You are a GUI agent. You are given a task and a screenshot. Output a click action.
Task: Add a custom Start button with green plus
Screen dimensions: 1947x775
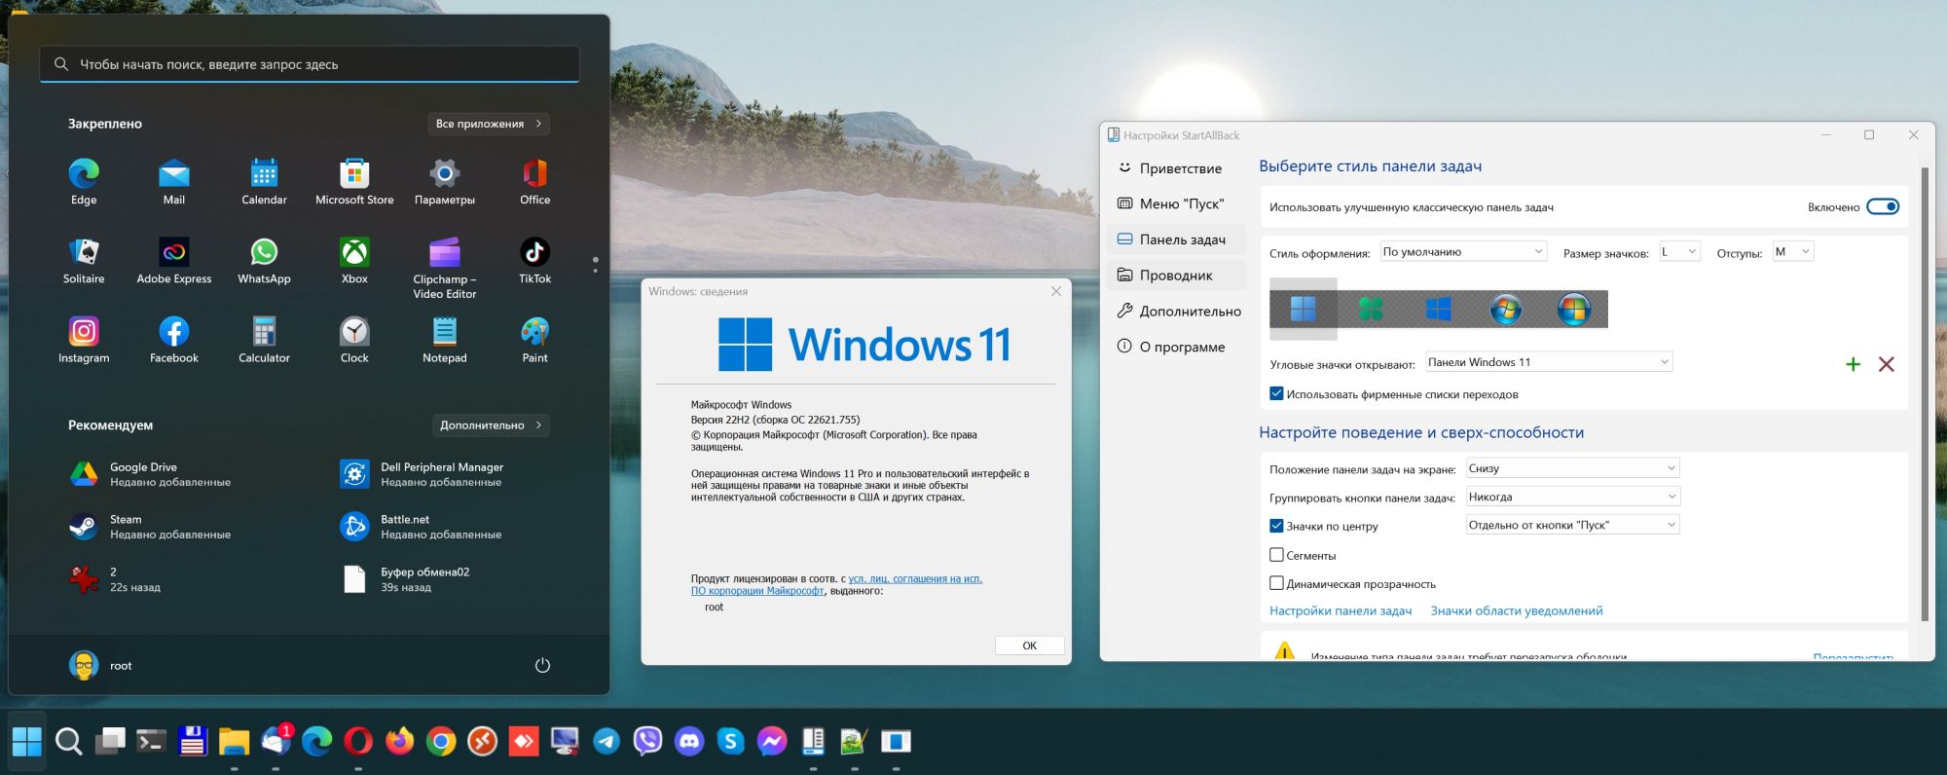pyautogui.click(x=1853, y=364)
